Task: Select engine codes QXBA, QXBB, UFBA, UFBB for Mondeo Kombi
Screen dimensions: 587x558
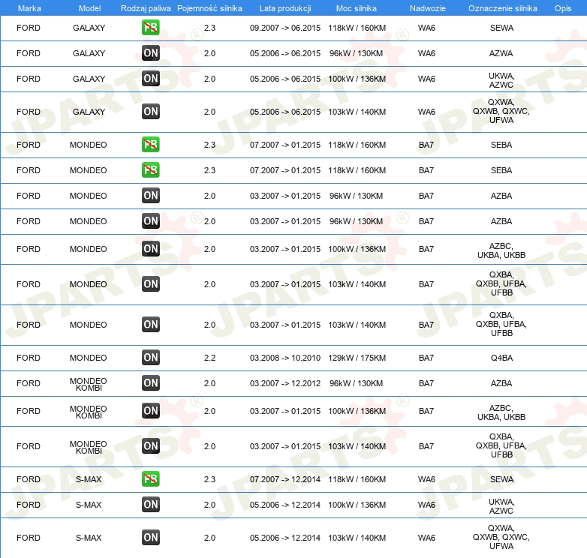Action: [501, 445]
